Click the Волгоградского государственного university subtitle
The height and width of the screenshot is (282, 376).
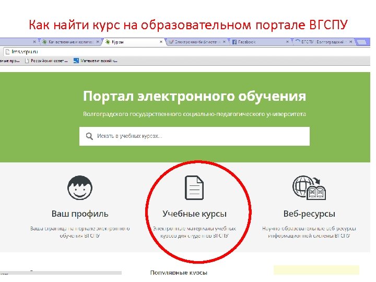click(194, 114)
